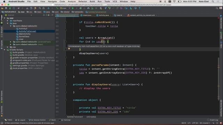Click the tool windows quick access icon in status bar
Screen dimensions: 223x125
pyautogui.click(x=2, y=123)
